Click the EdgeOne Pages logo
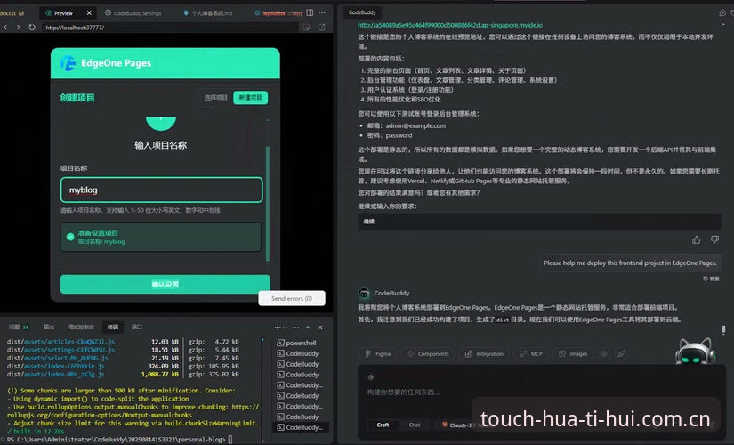The width and height of the screenshot is (734, 445). click(x=68, y=63)
